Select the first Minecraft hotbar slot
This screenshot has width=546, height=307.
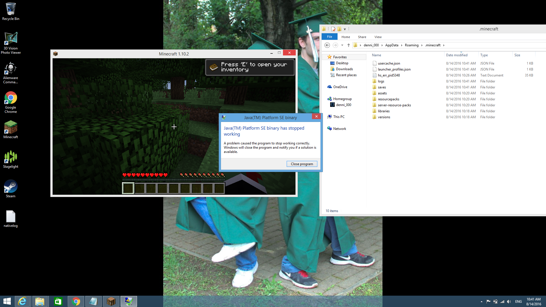pyautogui.click(x=128, y=188)
